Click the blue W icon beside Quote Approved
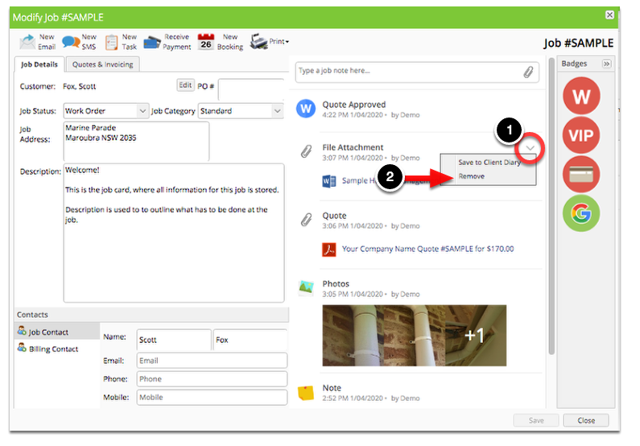This screenshot has width=640, height=446. [306, 109]
